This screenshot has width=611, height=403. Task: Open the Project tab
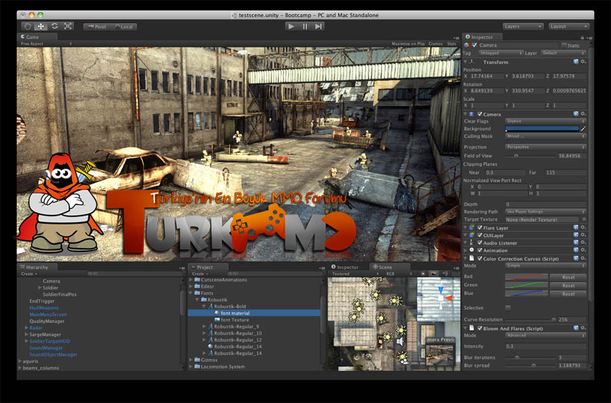(x=203, y=267)
